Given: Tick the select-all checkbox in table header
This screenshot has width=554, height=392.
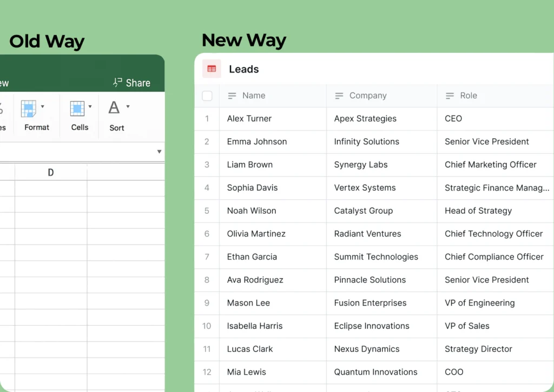Looking at the screenshot, I should point(207,96).
